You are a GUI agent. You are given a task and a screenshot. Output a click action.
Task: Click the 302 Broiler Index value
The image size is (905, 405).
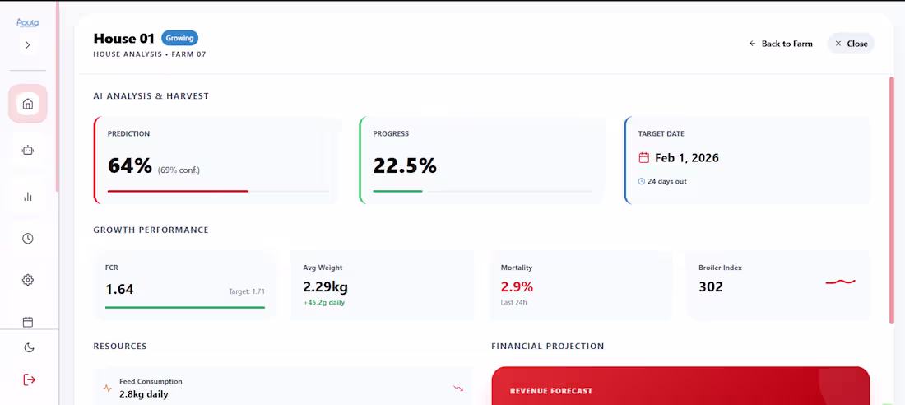point(711,286)
